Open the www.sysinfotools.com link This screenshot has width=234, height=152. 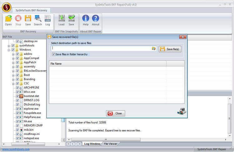tap(16, 149)
